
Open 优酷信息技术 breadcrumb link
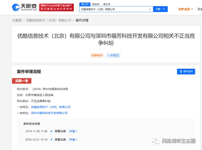pyautogui.click(x=48, y=20)
